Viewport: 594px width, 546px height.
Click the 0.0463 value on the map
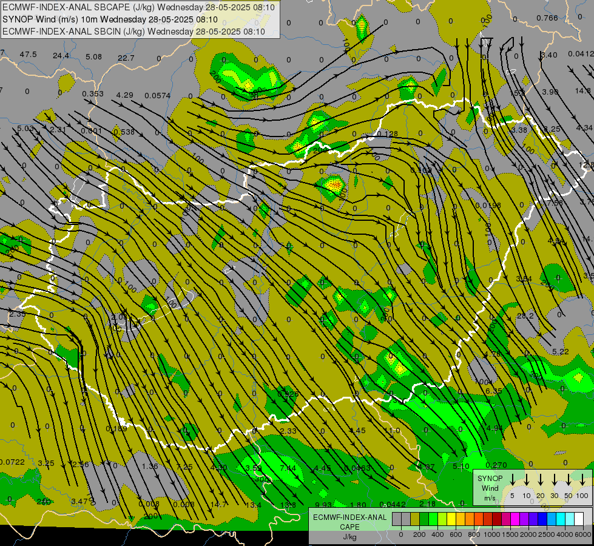[357, 468]
